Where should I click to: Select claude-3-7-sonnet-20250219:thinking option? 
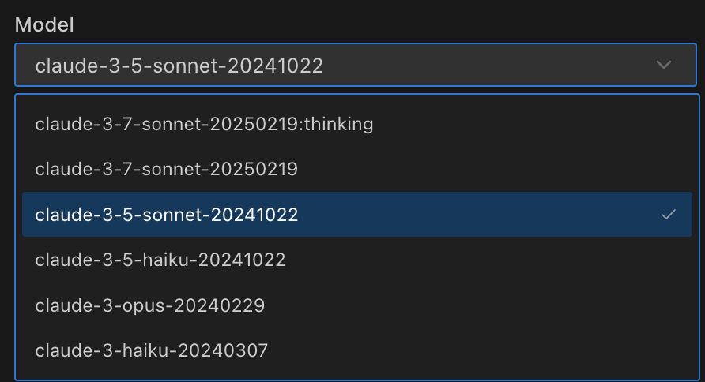point(204,124)
